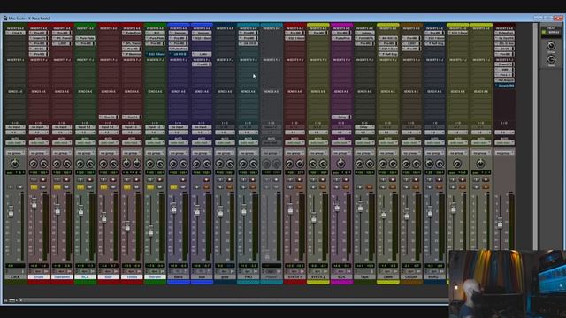Open the output selector on the Click track
566x318 pixels.
point(15,132)
